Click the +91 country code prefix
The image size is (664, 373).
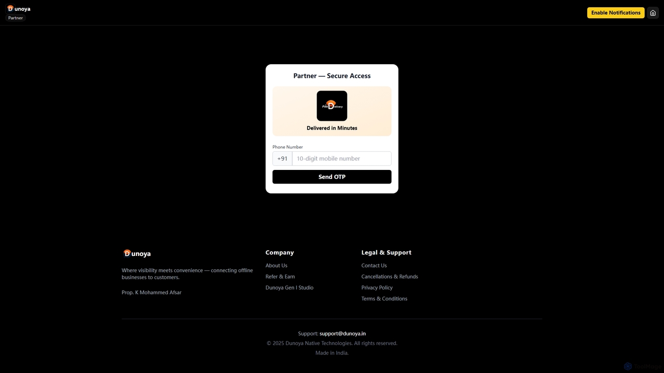pyautogui.click(x=282, y=159)
